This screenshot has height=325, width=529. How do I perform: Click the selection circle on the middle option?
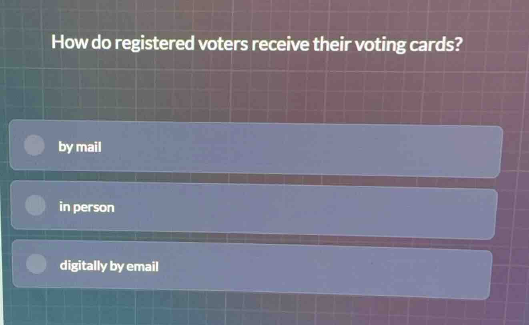[x=34, y=206]
